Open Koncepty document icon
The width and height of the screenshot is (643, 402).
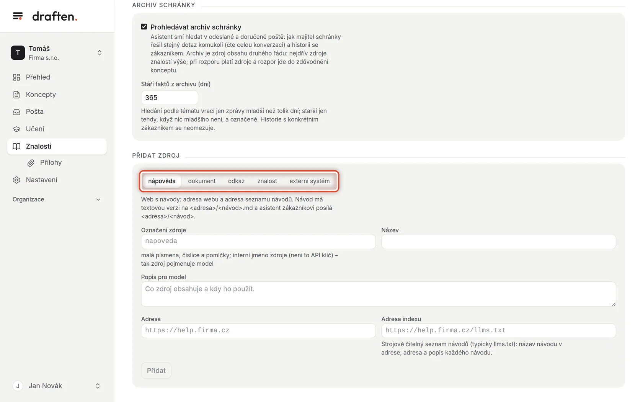(16, 95)
